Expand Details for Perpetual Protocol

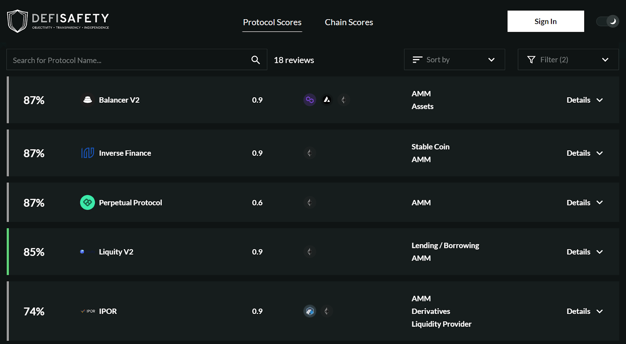click(x=585, y=203)
